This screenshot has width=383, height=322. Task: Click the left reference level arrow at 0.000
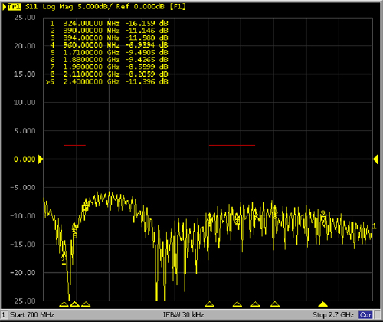click(41, 159)
